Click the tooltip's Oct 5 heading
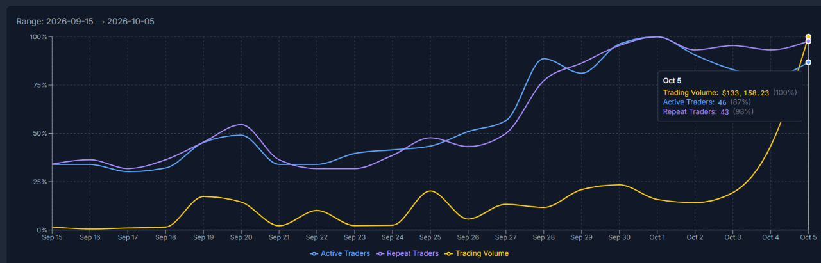The image size is (821, 263). 672,81
